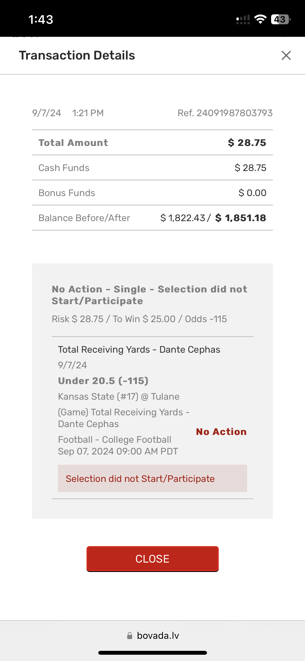The height and width of the screenshot is (661, 305).
Task: Tap the bold $ 1,851.18 balance after
Action: (x=240, y=218)
